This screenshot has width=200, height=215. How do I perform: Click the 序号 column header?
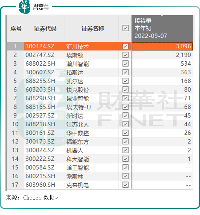(16, 29)
